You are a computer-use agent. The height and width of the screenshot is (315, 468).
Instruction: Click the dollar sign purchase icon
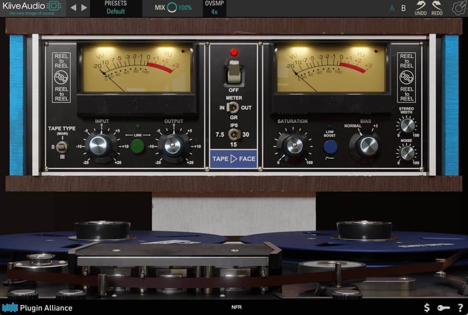coord(427,308)
